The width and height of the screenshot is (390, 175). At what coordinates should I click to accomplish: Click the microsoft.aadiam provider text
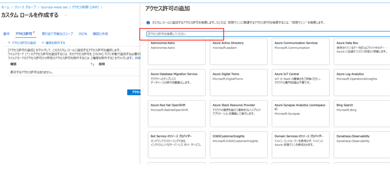coord(225,48)
